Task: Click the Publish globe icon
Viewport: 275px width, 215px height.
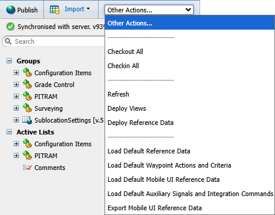Action: click(x=11, y=9)
